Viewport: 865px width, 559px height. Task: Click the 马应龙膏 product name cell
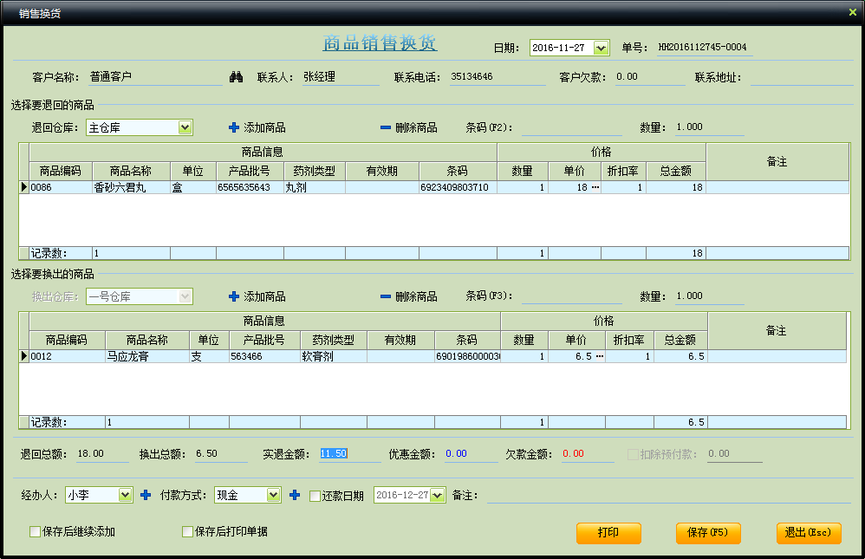click(147, 356)
